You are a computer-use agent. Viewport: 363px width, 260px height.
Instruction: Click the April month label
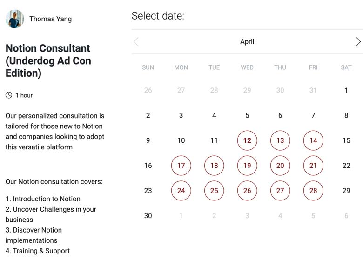coord(247,42)
